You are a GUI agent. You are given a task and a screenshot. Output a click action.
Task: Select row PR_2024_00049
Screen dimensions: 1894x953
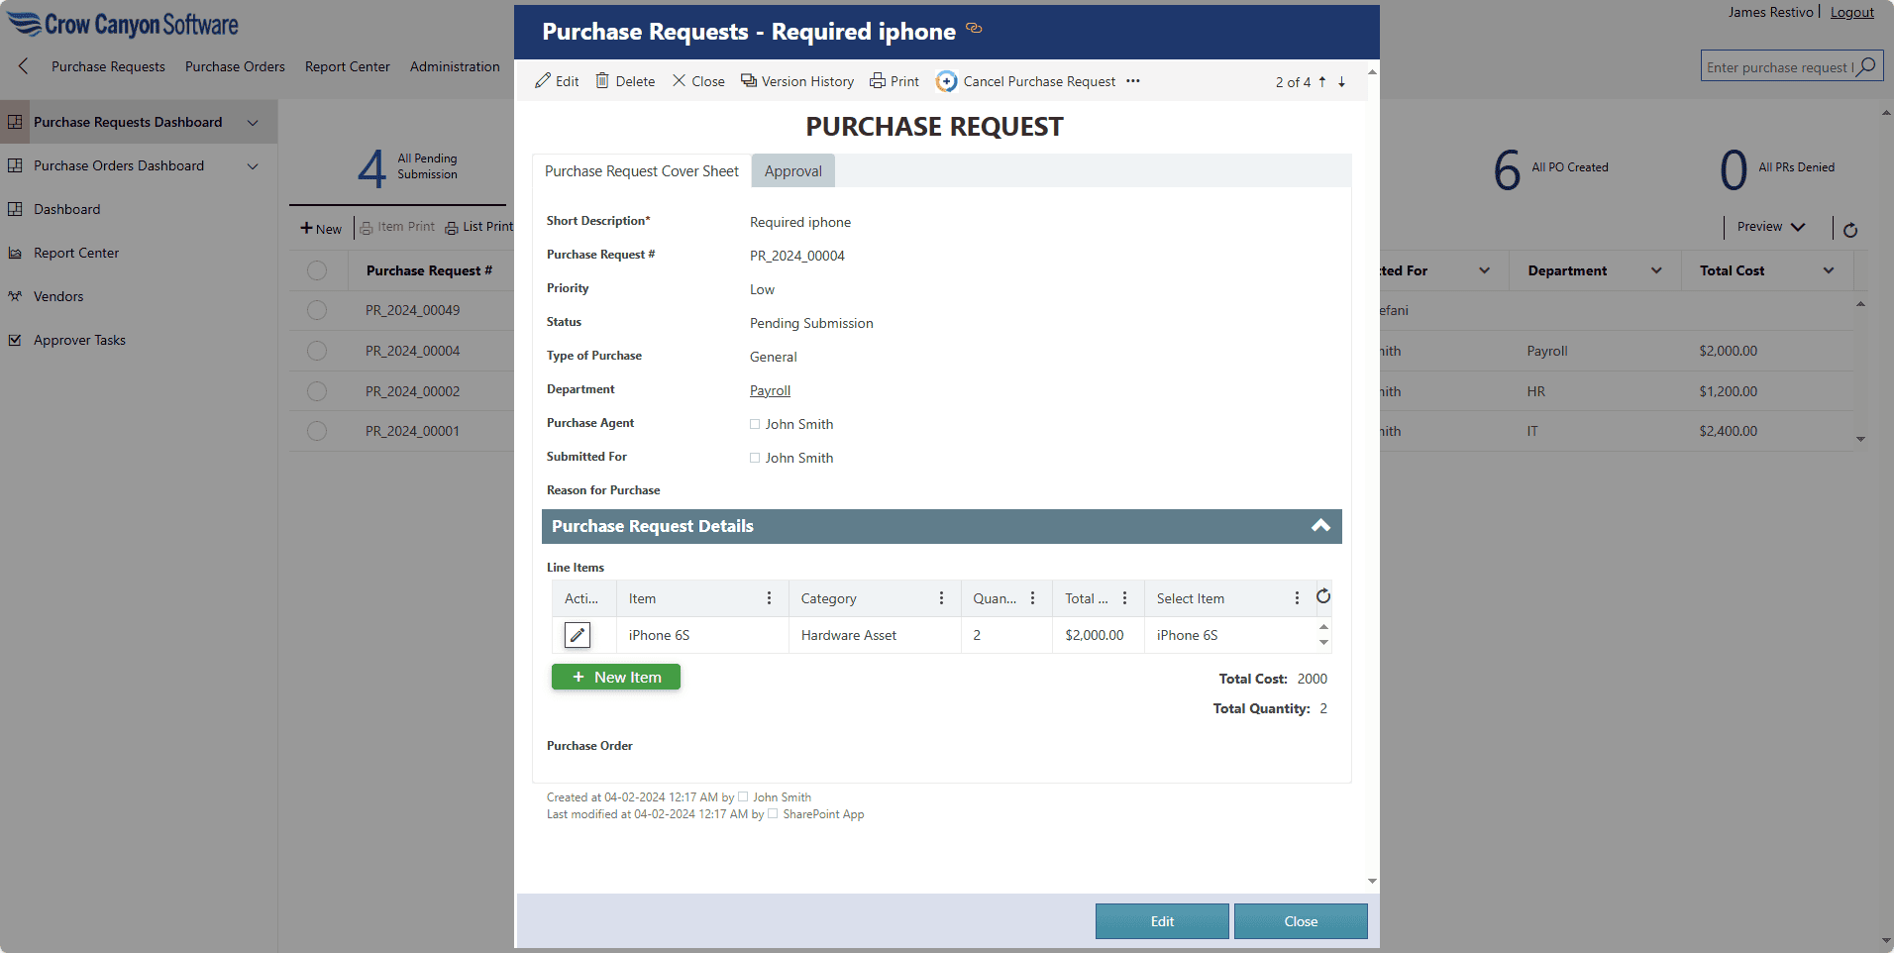[x=317, y=310]
